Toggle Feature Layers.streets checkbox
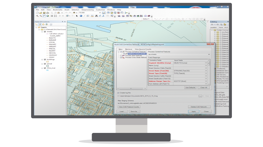Viewport: 263px width, 147px height. [x=124, y=54]
